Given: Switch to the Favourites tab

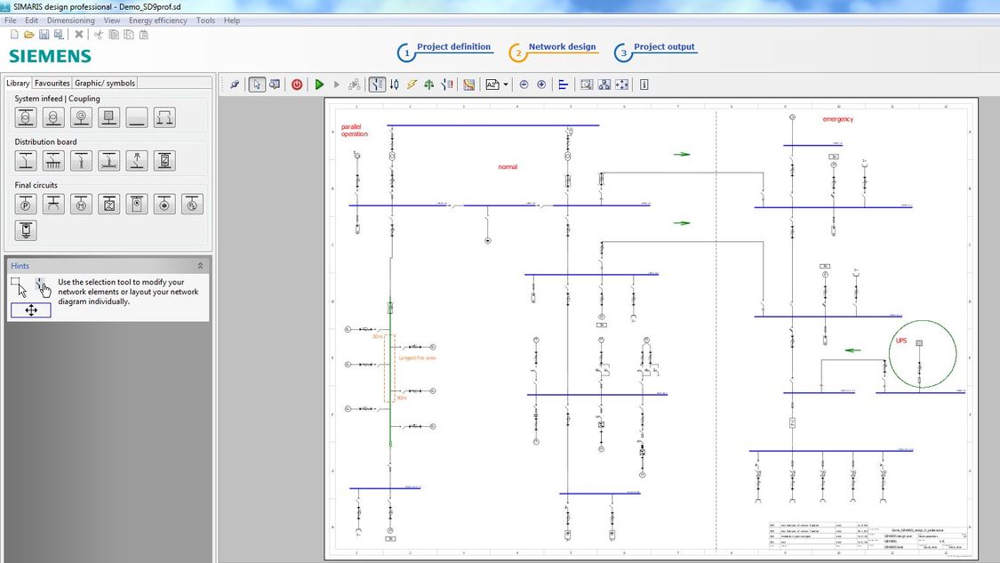Looking at the screenshot, I should (52, 83).
